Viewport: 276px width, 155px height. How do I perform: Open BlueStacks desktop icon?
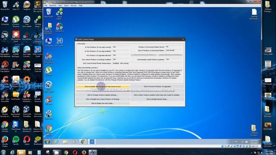[38, 141]
